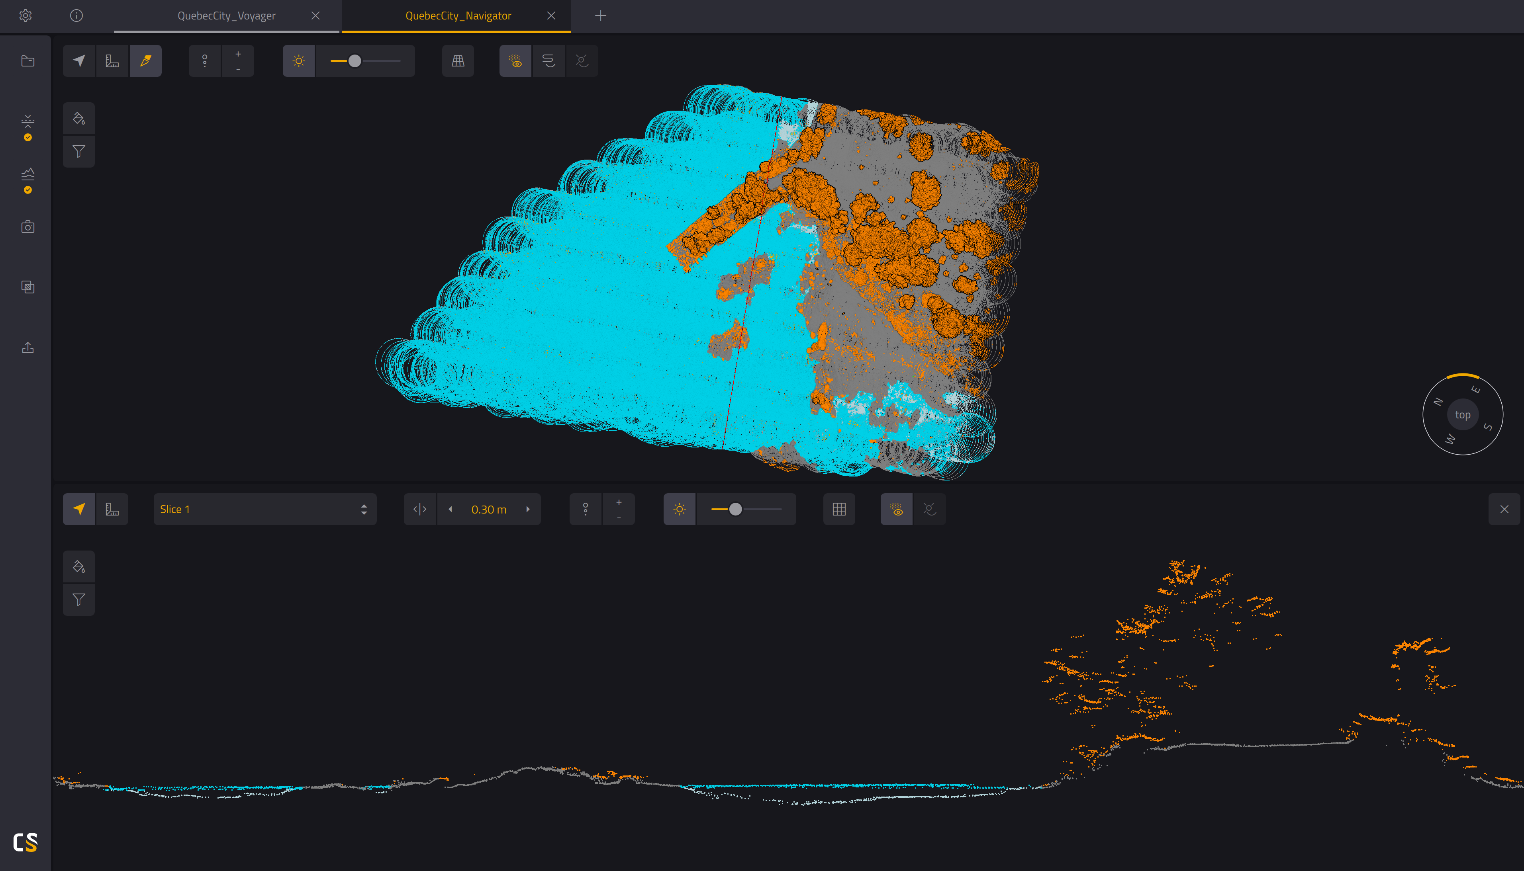Open the Slice 1 dropdown
Image resolution: width=1524 pixels, height=871 pixels.
(x=264, y=509)
